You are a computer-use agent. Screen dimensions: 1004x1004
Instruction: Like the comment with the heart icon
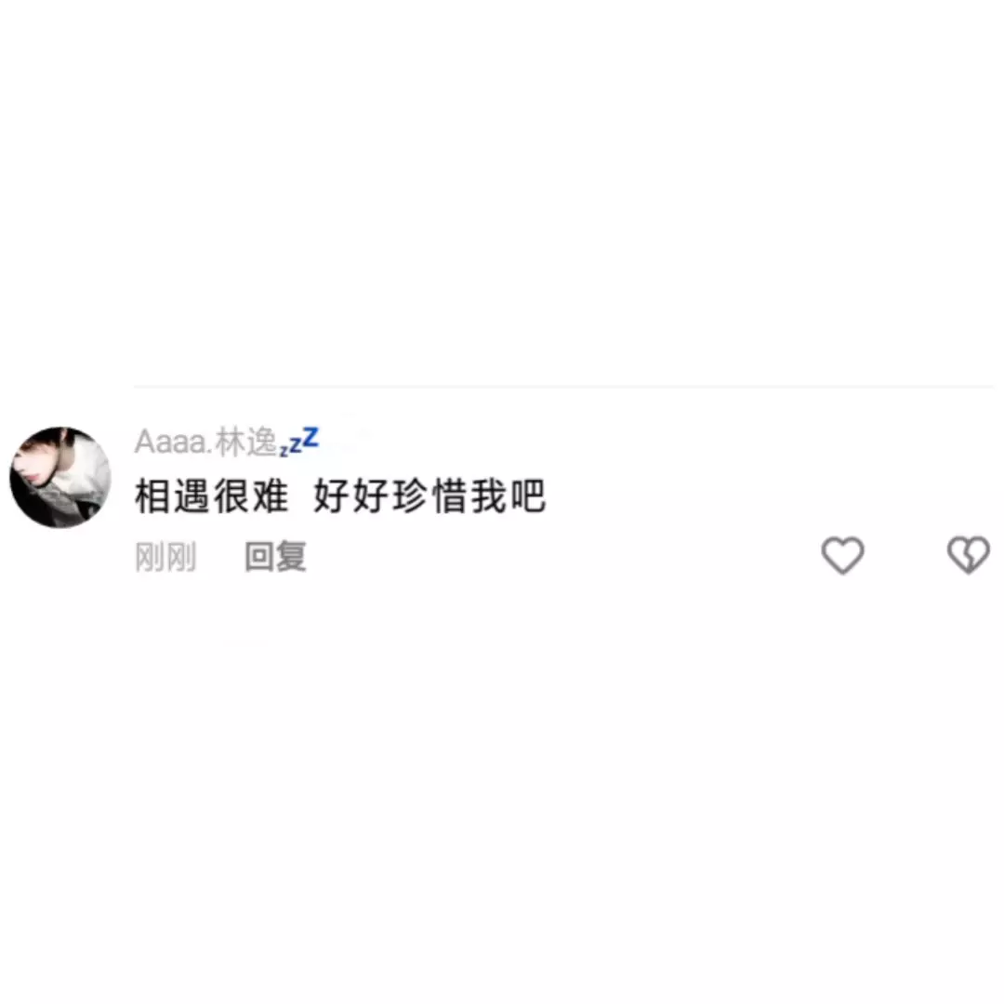[842, 555]
